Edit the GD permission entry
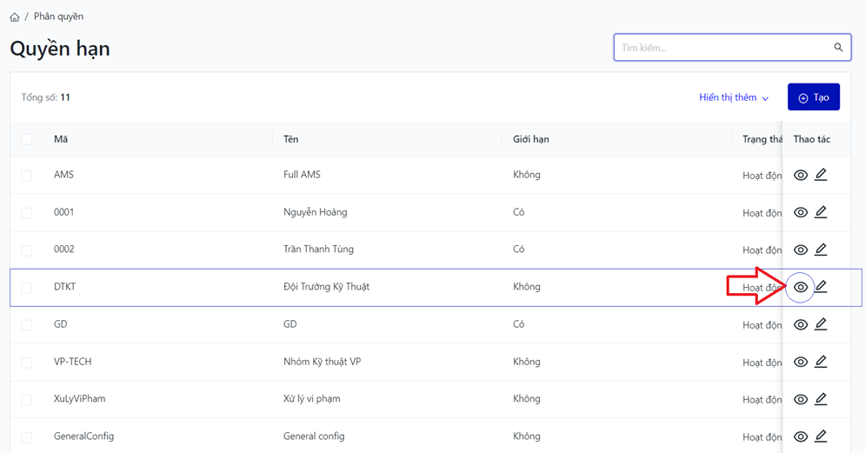The height and width of the screenshot is (453, 865). pyautogui.click(x=821, y=324)
